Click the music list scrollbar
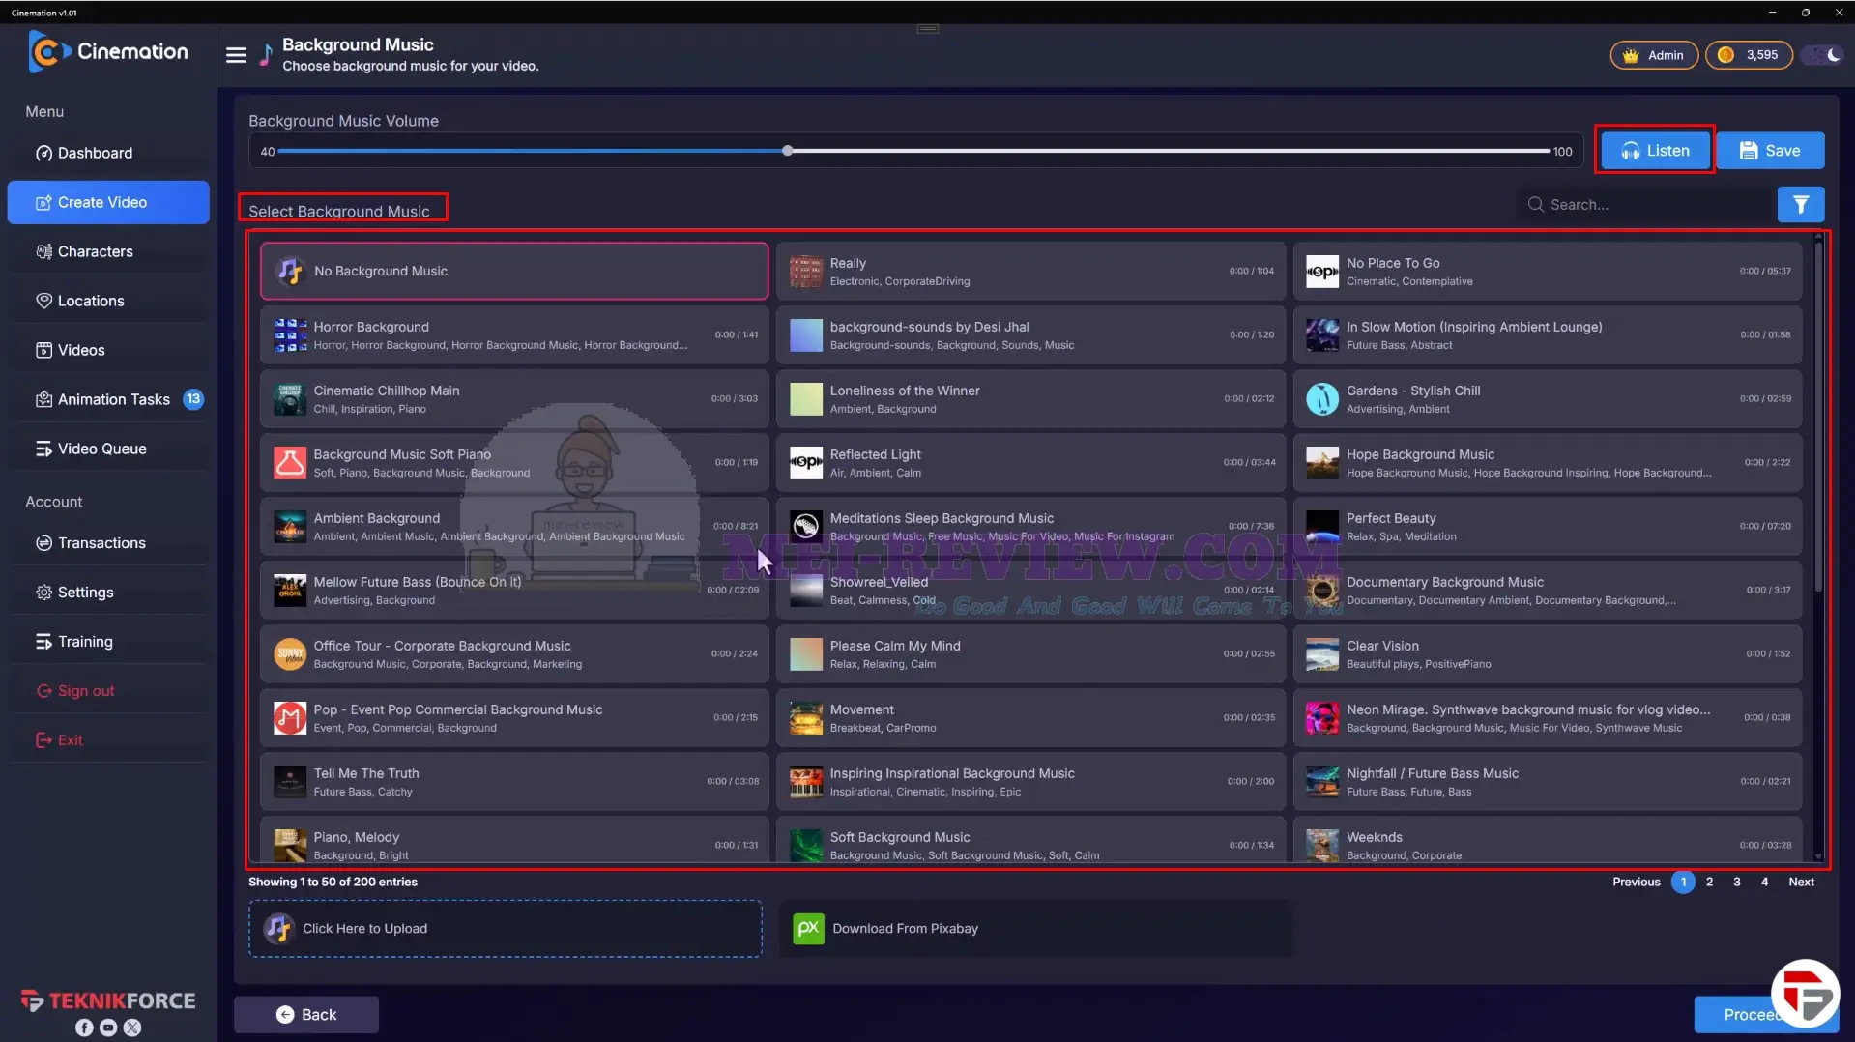Viewport: 1855px width, 1042px height. coord(1817,416)
